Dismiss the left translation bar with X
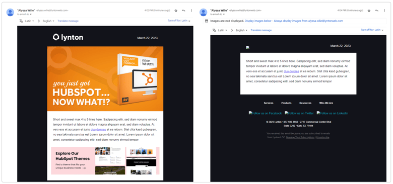 (x=189, y=21)
